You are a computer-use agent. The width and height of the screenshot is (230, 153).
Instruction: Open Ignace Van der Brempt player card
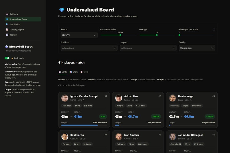84,110
